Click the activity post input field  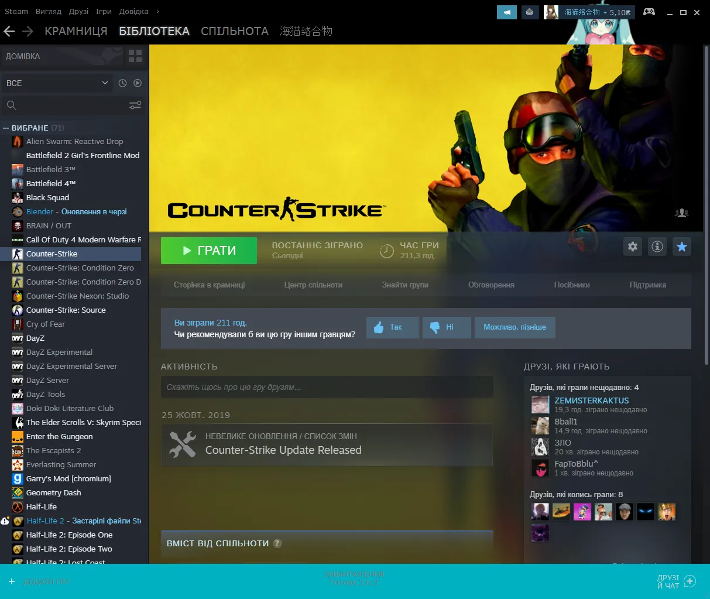click(327, 387)
